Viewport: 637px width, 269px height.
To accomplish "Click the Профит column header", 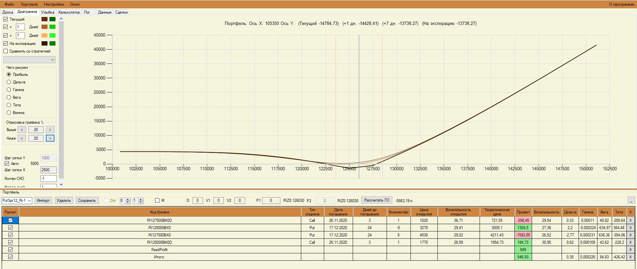I will (x=523, y=212).
